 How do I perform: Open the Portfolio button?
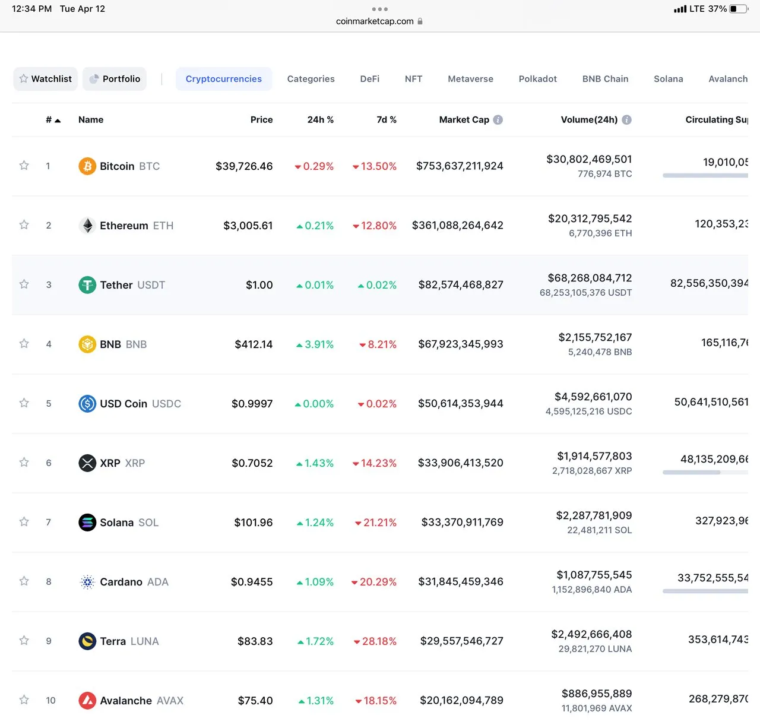[115, 79]
